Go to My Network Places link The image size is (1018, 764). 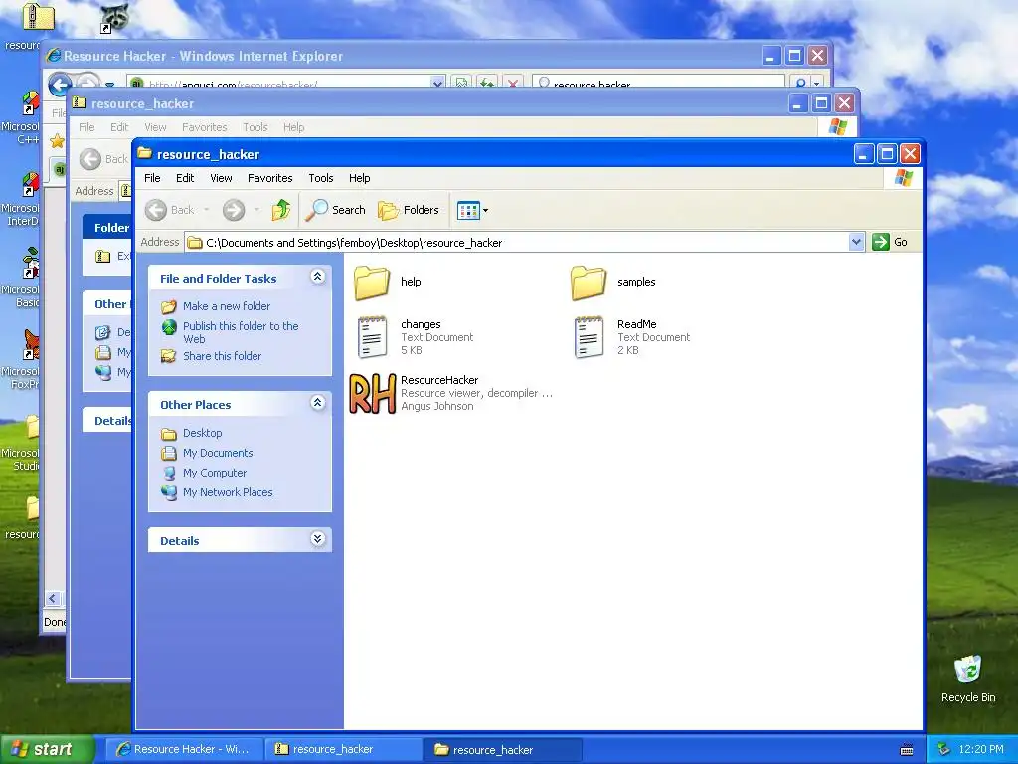tap(228, 492)
